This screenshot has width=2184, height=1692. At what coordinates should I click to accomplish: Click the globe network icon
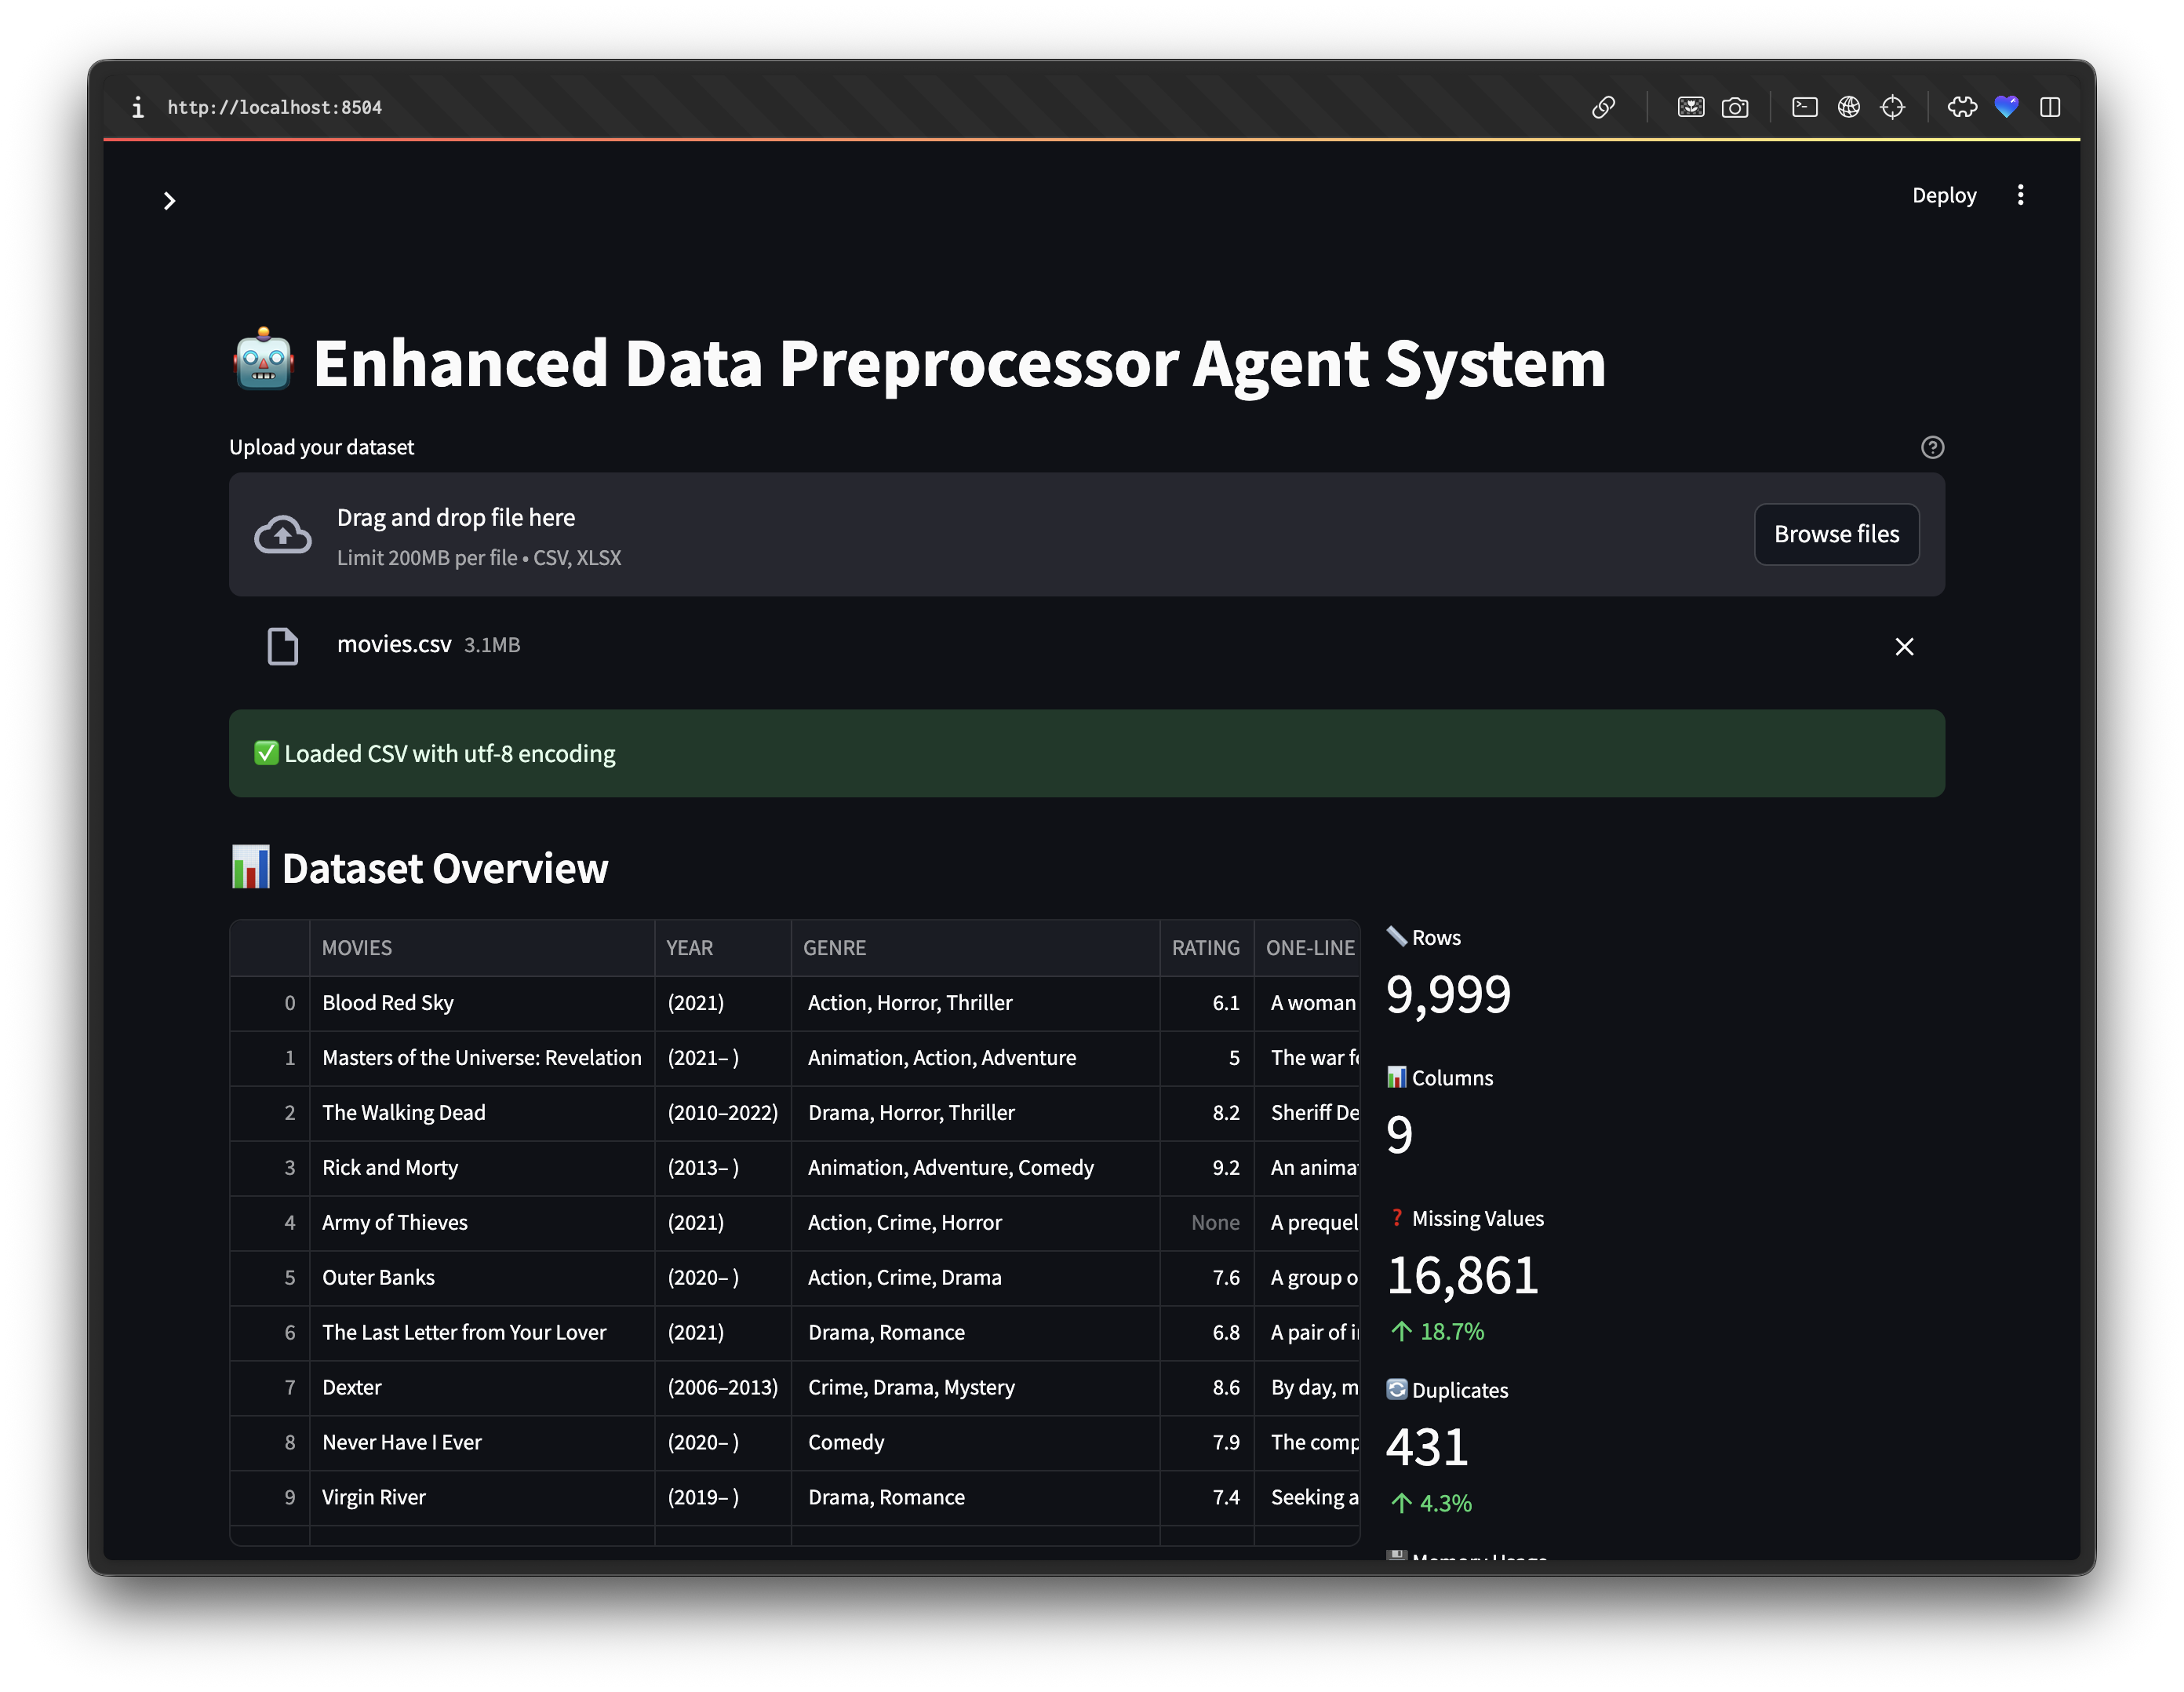[1848, 107]
